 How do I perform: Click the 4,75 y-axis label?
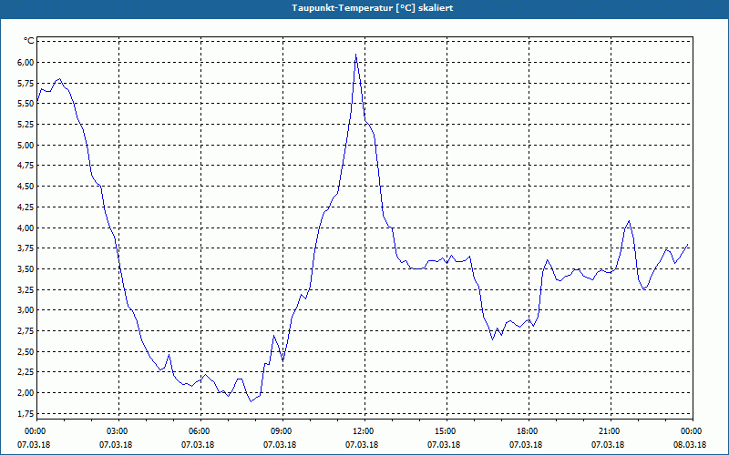pyautogui.click(x=26, y=166)
